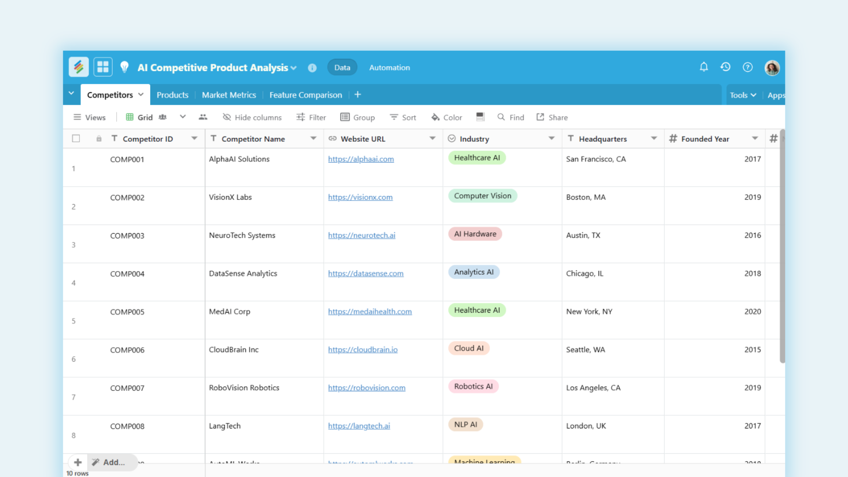Click the row height icon on the toolbar
Image resolution: width=848 pixels, height=477 pixels.
point(480,117)
